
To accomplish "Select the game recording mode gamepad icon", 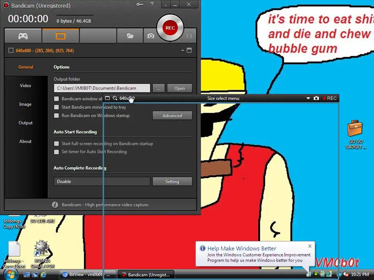I will (x=23, y=36).
